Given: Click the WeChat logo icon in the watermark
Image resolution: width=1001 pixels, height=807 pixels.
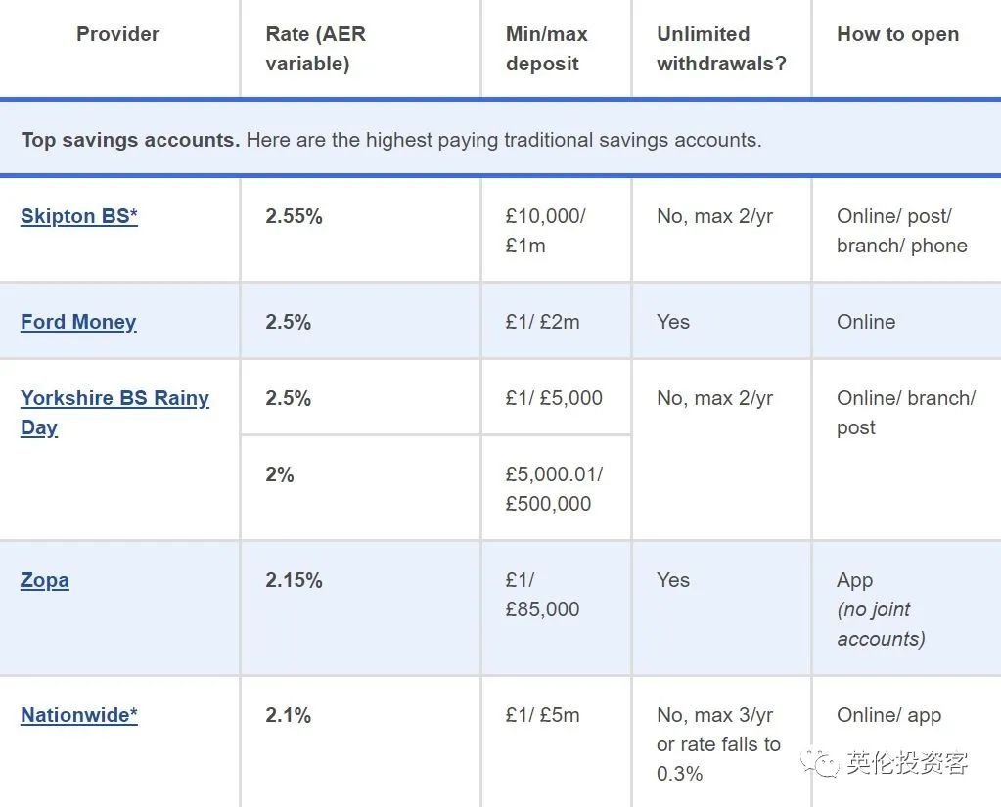Looking at the screenshot, I should point(820,762).
